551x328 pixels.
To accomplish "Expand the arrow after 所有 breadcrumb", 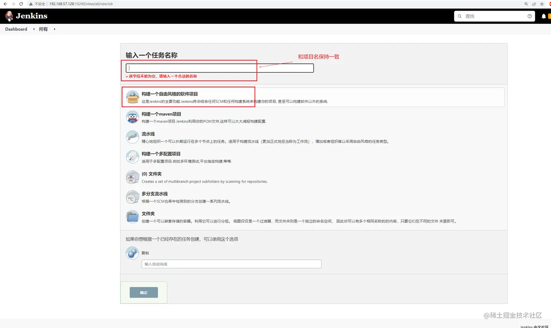I will (x=55, y=29).
